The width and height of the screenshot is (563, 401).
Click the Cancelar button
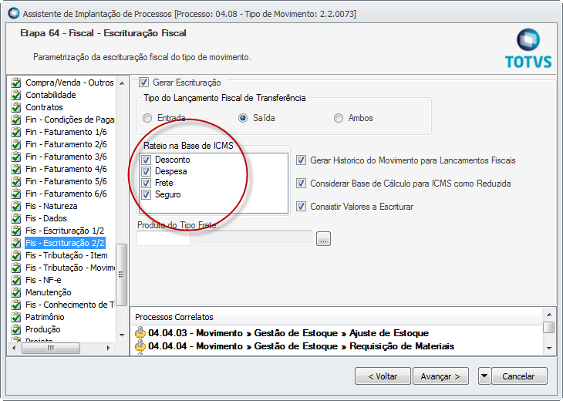(x=519, y=376)
